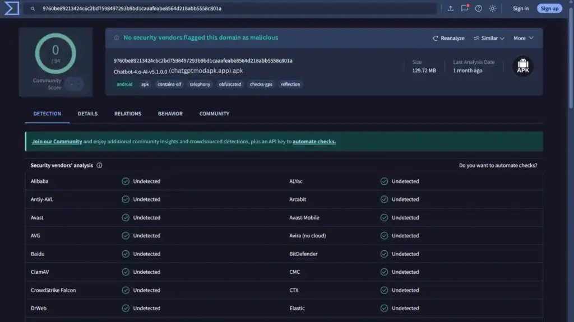Open the RELATIONS tab
This screenshot has width=574, height=322.
point(128,114)
